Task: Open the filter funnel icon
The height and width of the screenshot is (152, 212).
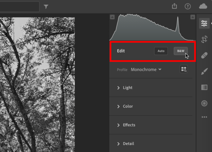Action: pos(46,6)
